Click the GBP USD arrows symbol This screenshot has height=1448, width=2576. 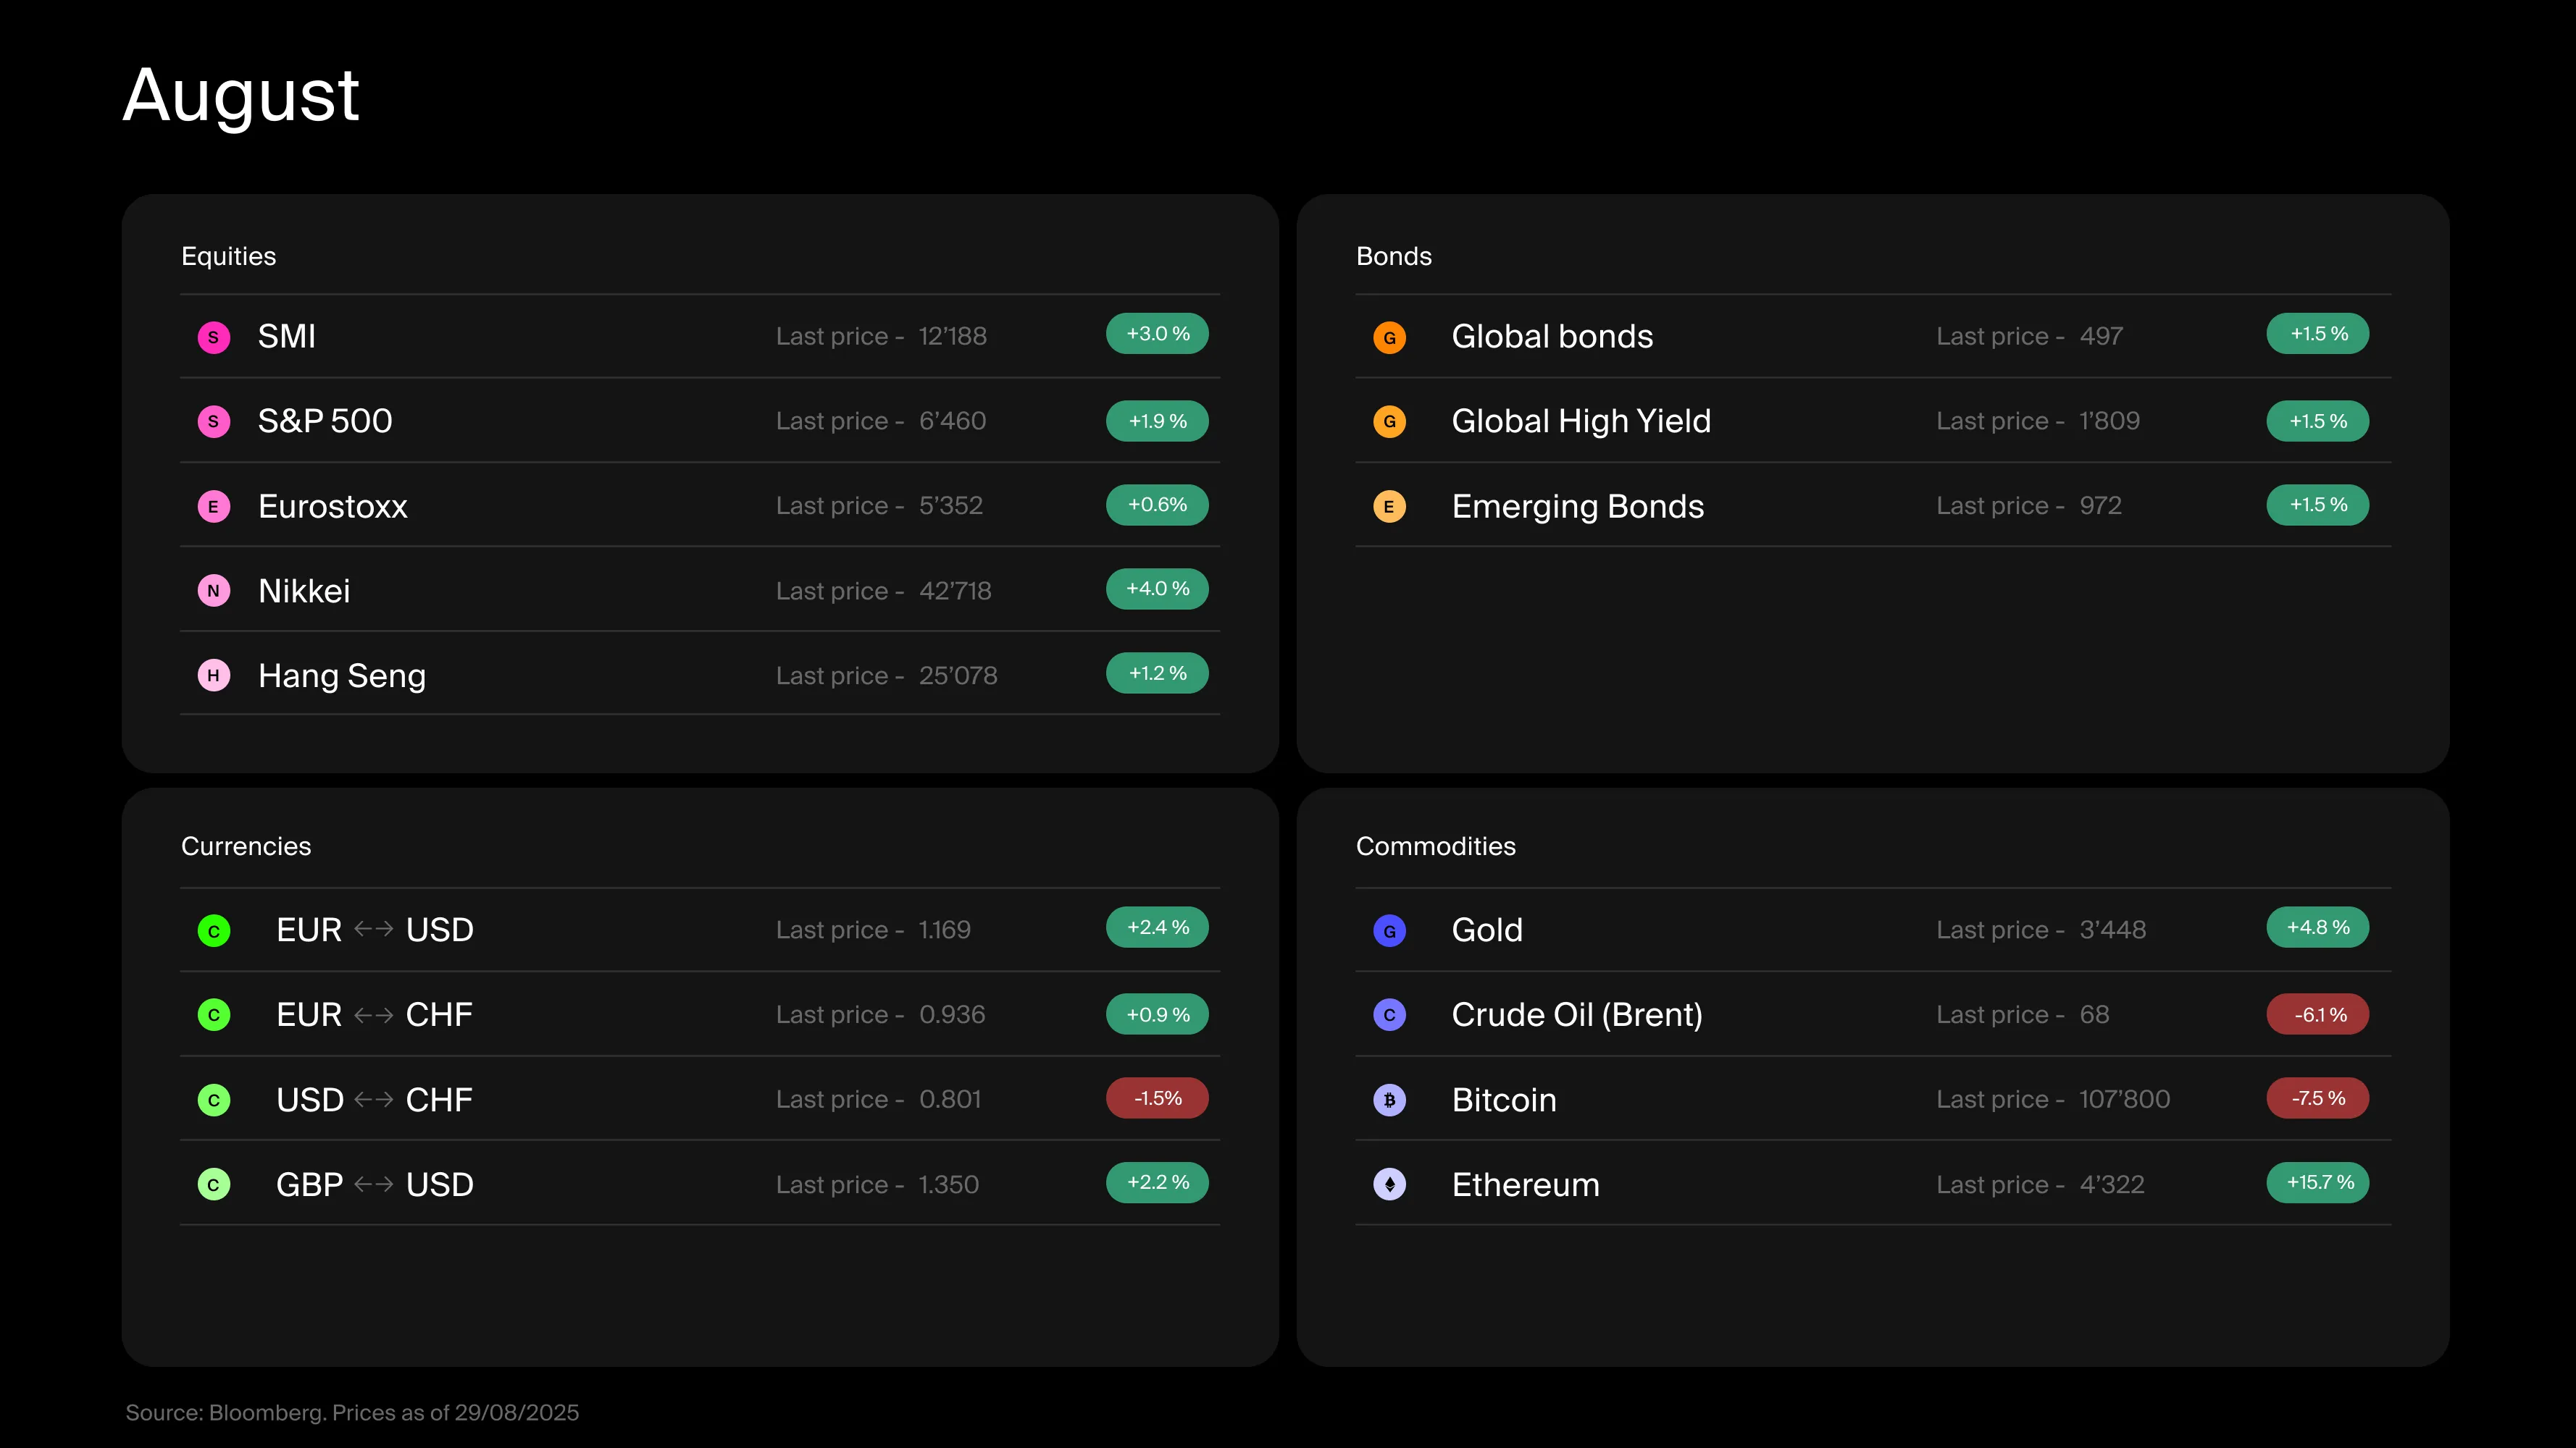[374, 1184]
